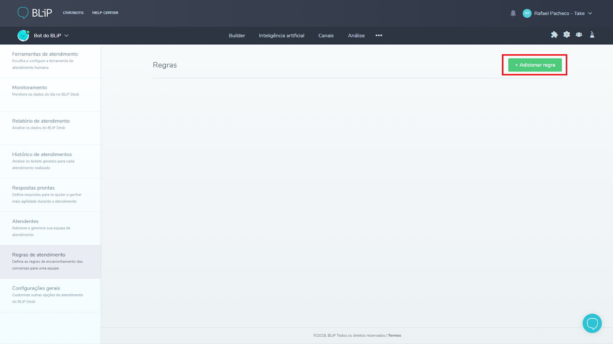Image resolution: width=613 pixels, height=344 pixels.
Task: Click the Adicionar regra button
Action: pos(535,65)
